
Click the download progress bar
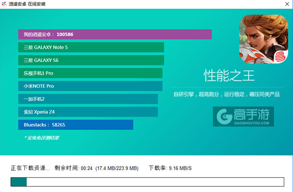(147, 182)
